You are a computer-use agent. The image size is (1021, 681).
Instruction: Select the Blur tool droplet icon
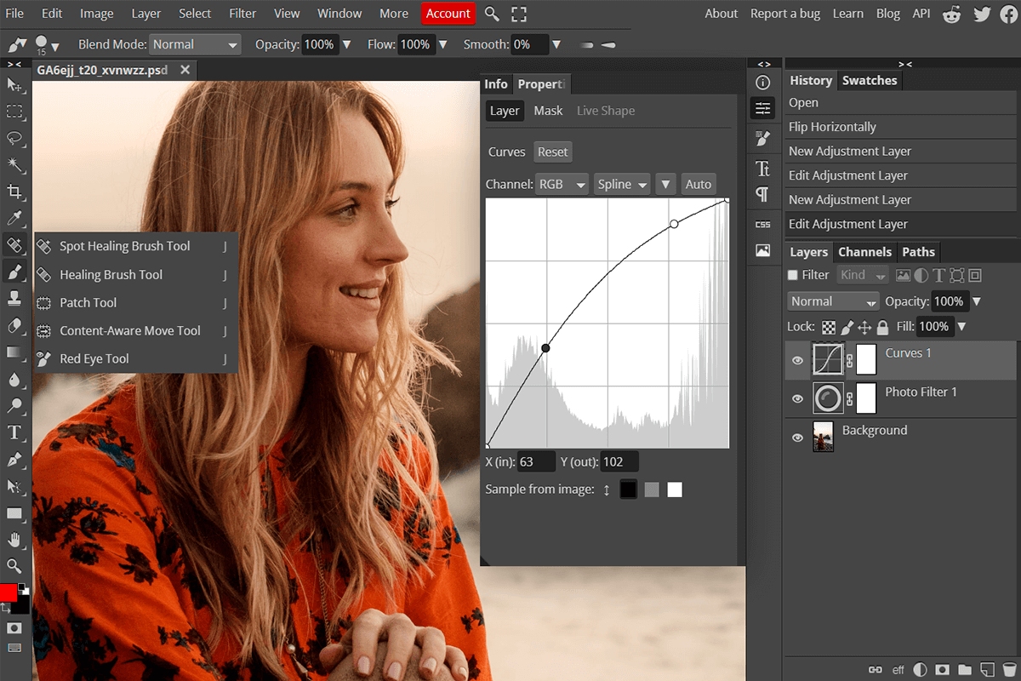(14, 380)
